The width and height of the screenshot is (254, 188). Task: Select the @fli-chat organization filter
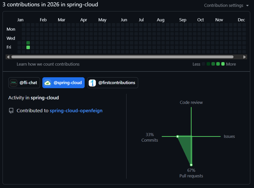coord(24,83)
